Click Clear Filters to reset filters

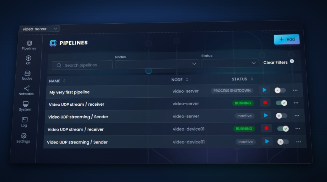[x=276, y=62]
